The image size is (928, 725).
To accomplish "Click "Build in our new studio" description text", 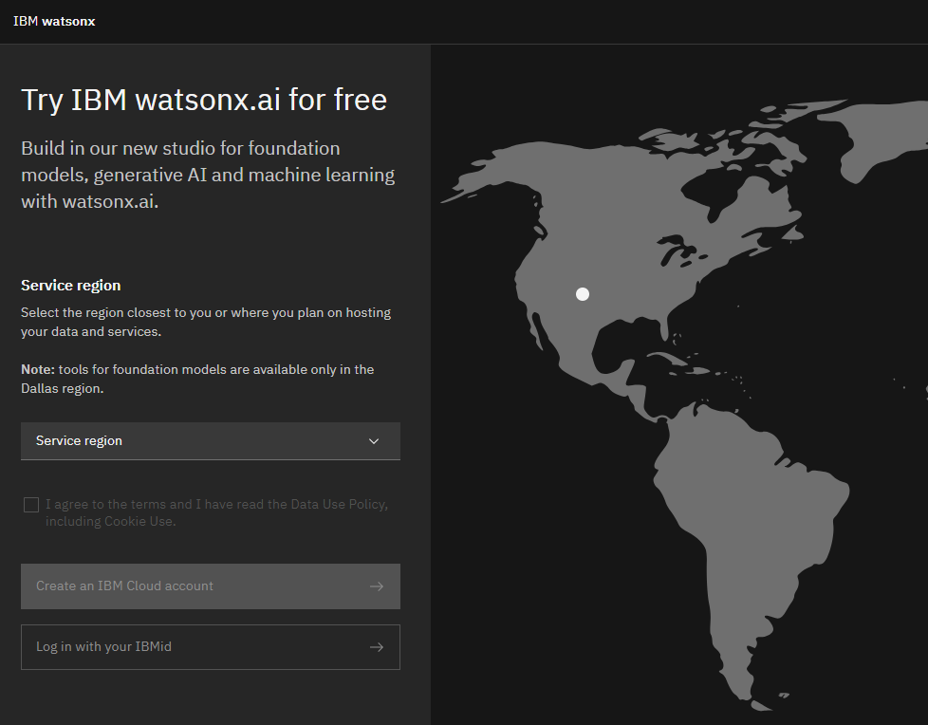I will (208, 175).
